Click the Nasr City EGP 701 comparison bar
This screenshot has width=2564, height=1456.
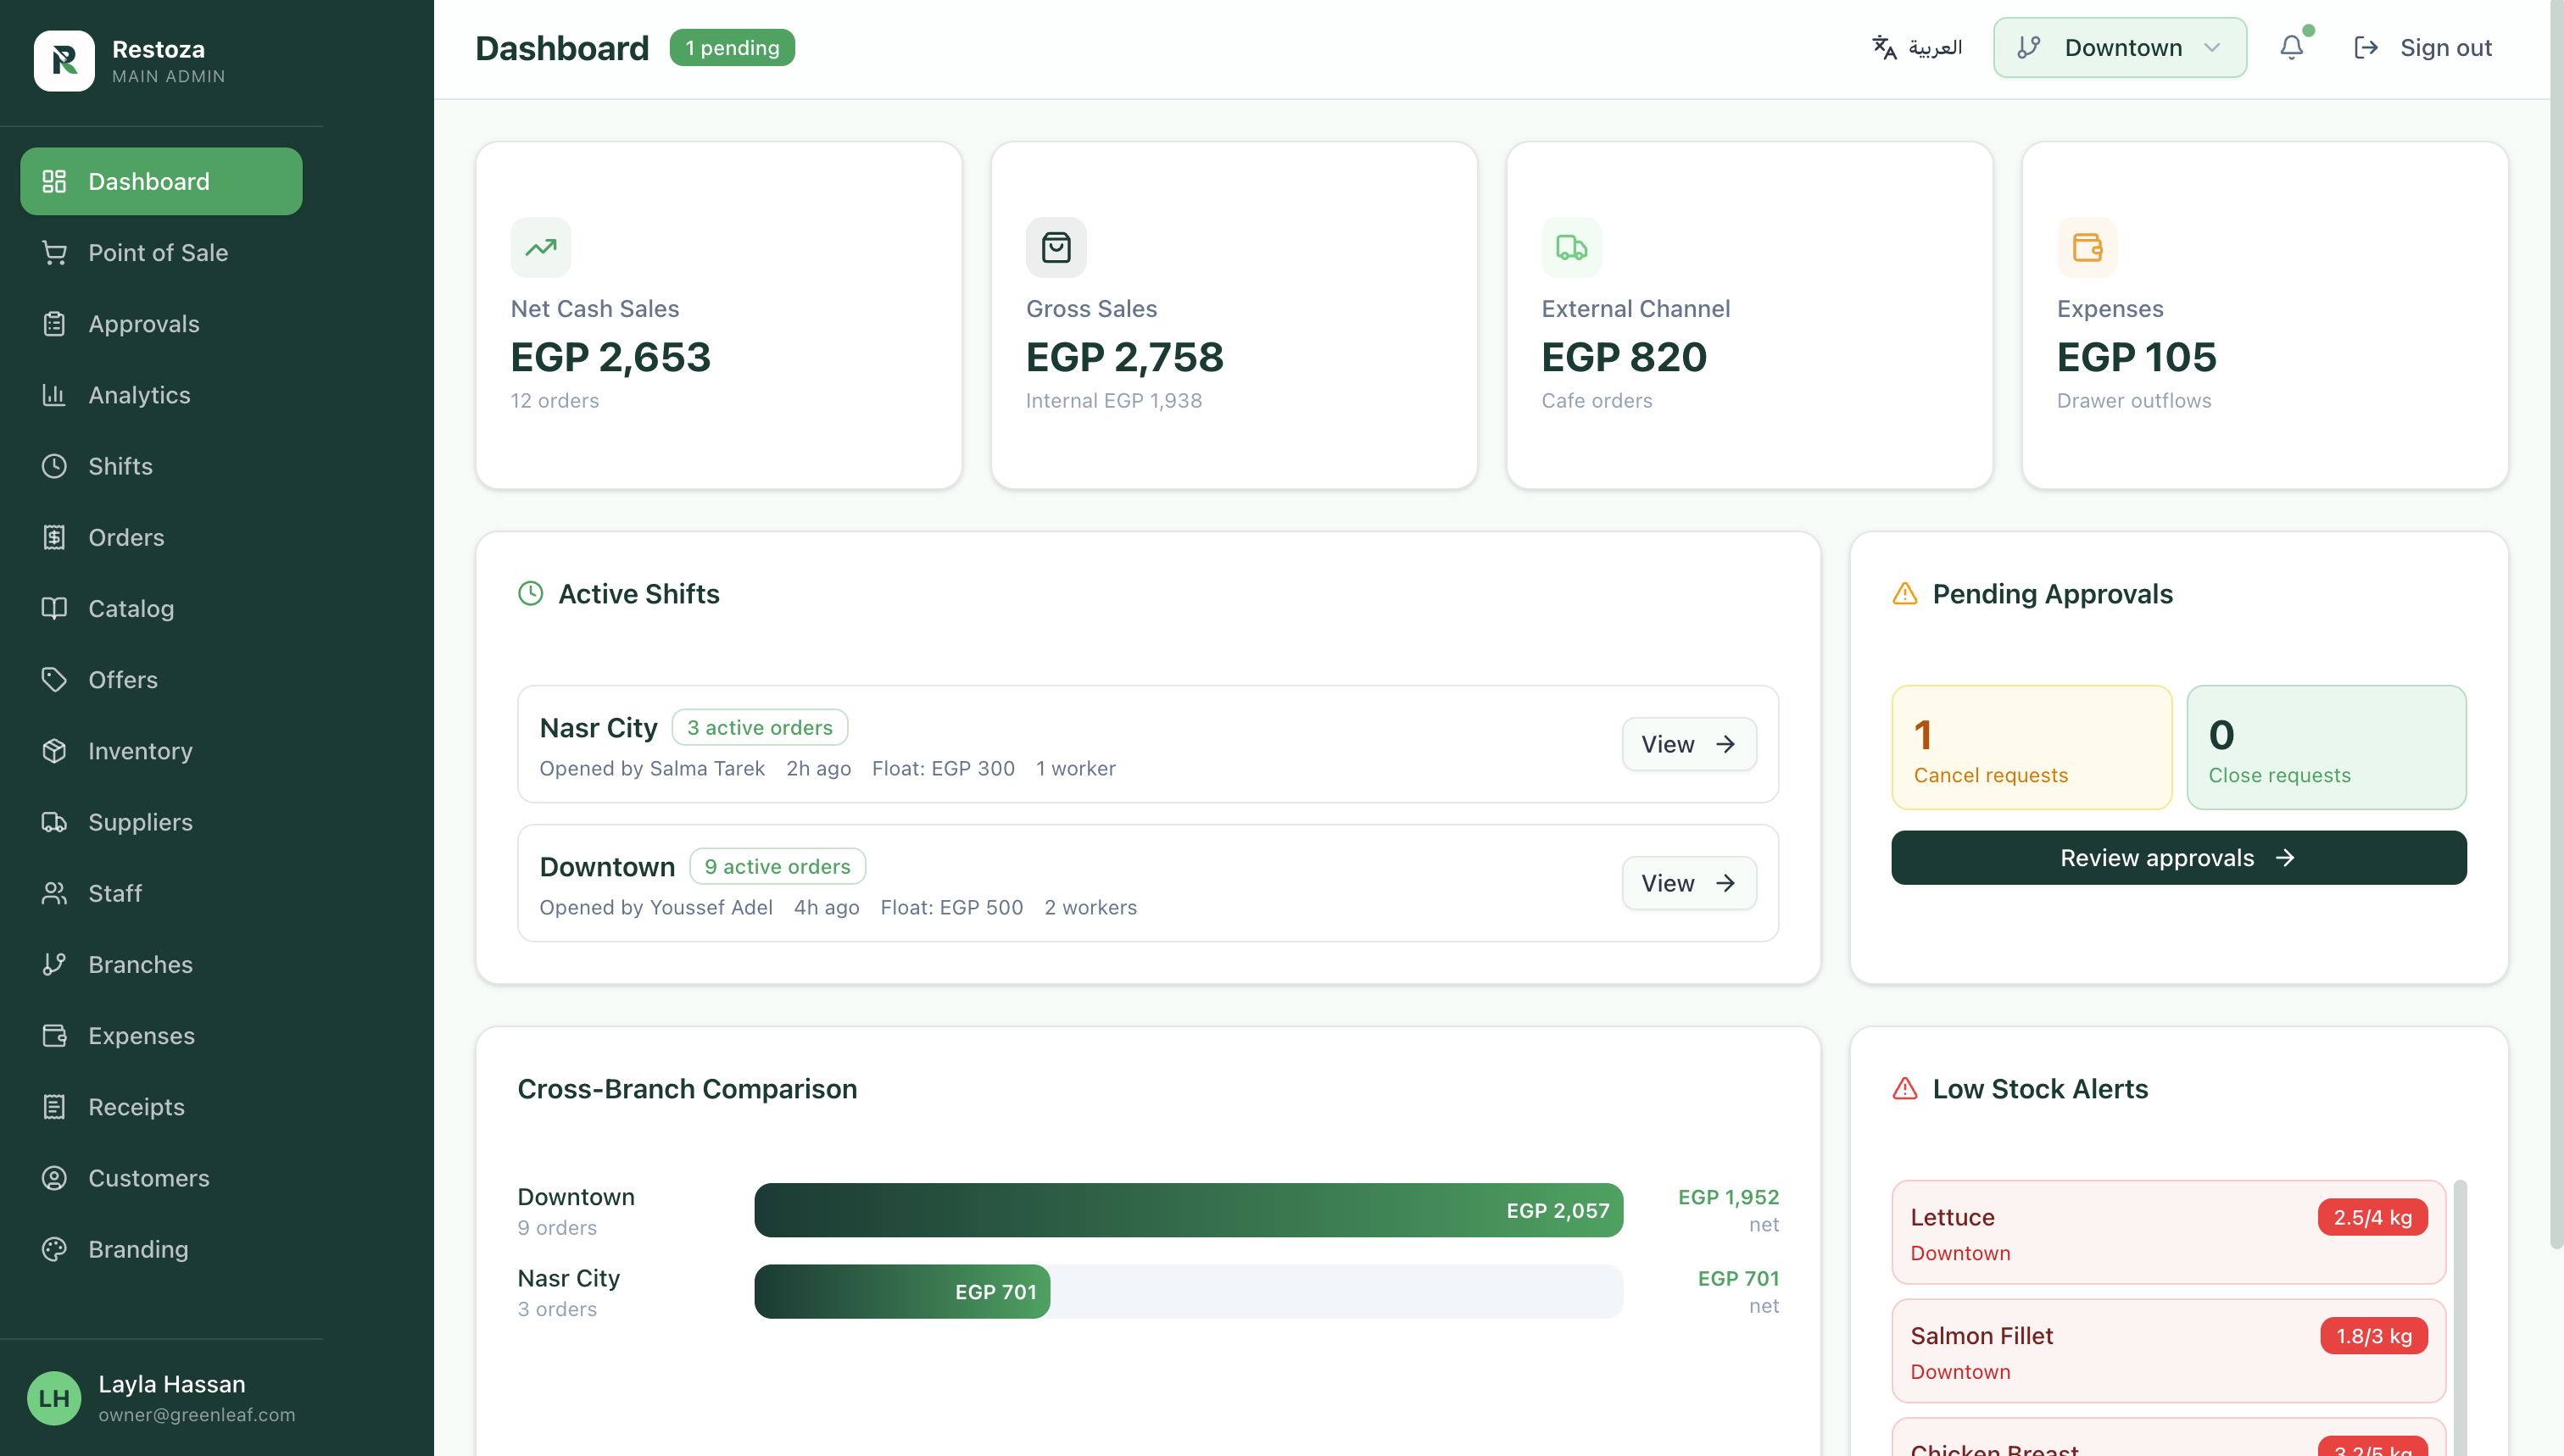902,1291
